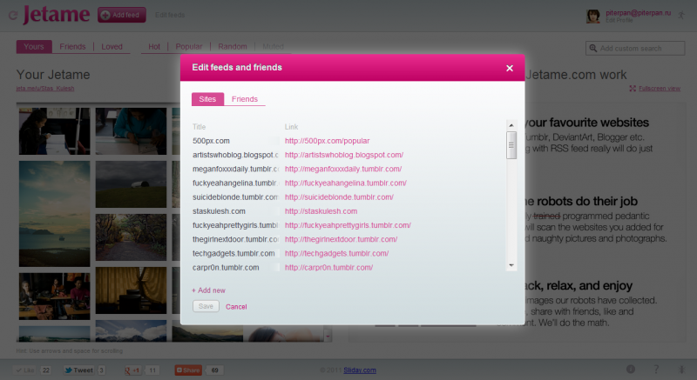Viewport: 697px width, 380px height.
Task: Click the Jetame logo
Action: coord(57,15)
